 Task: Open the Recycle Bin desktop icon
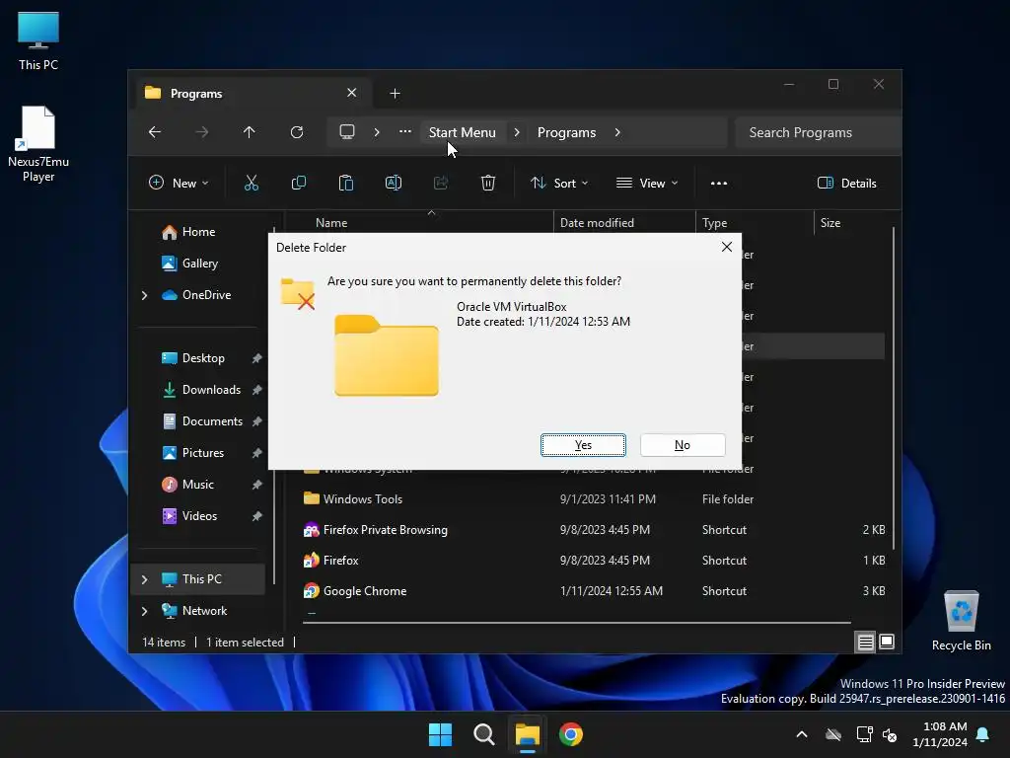(x=961, y=620)
